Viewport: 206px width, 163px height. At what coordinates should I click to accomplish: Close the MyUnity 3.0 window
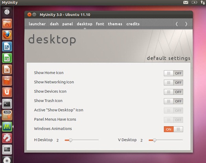29,15
